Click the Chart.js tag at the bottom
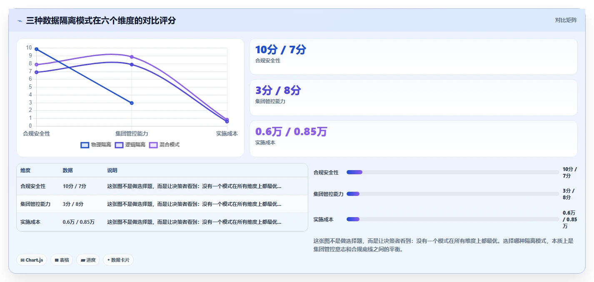The image size is (594, 282). click(x=32, y=260)
